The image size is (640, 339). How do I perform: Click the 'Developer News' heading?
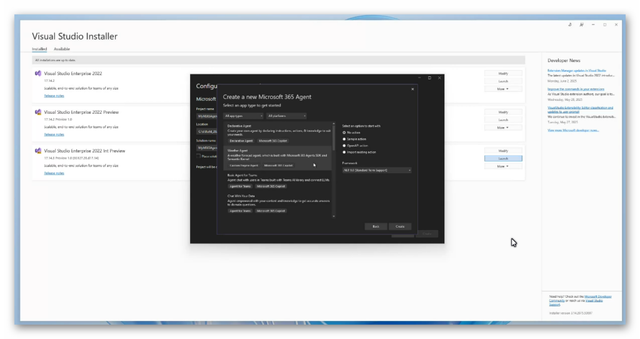click(564, 61)
